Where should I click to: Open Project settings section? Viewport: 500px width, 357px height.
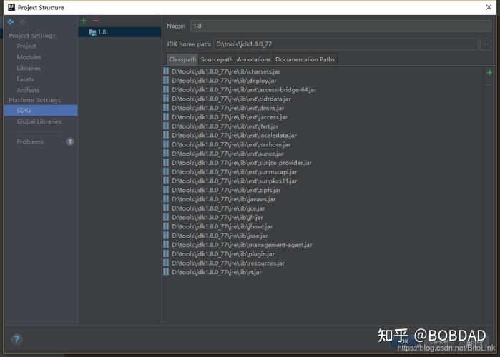point(26,46)
